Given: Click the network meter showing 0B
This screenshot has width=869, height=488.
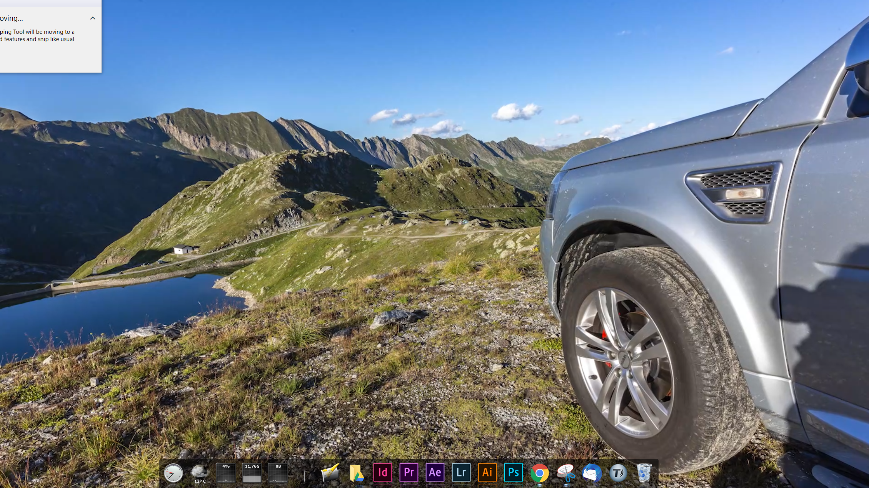Looking at the screenshot, I should pyautogui.click(x=278, y=473).
